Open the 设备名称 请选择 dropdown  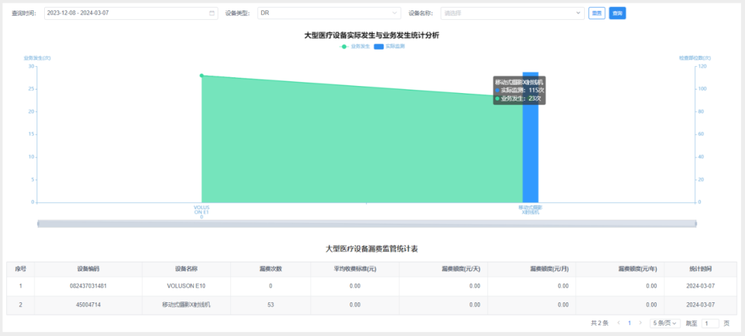click(x=512, y=13)
